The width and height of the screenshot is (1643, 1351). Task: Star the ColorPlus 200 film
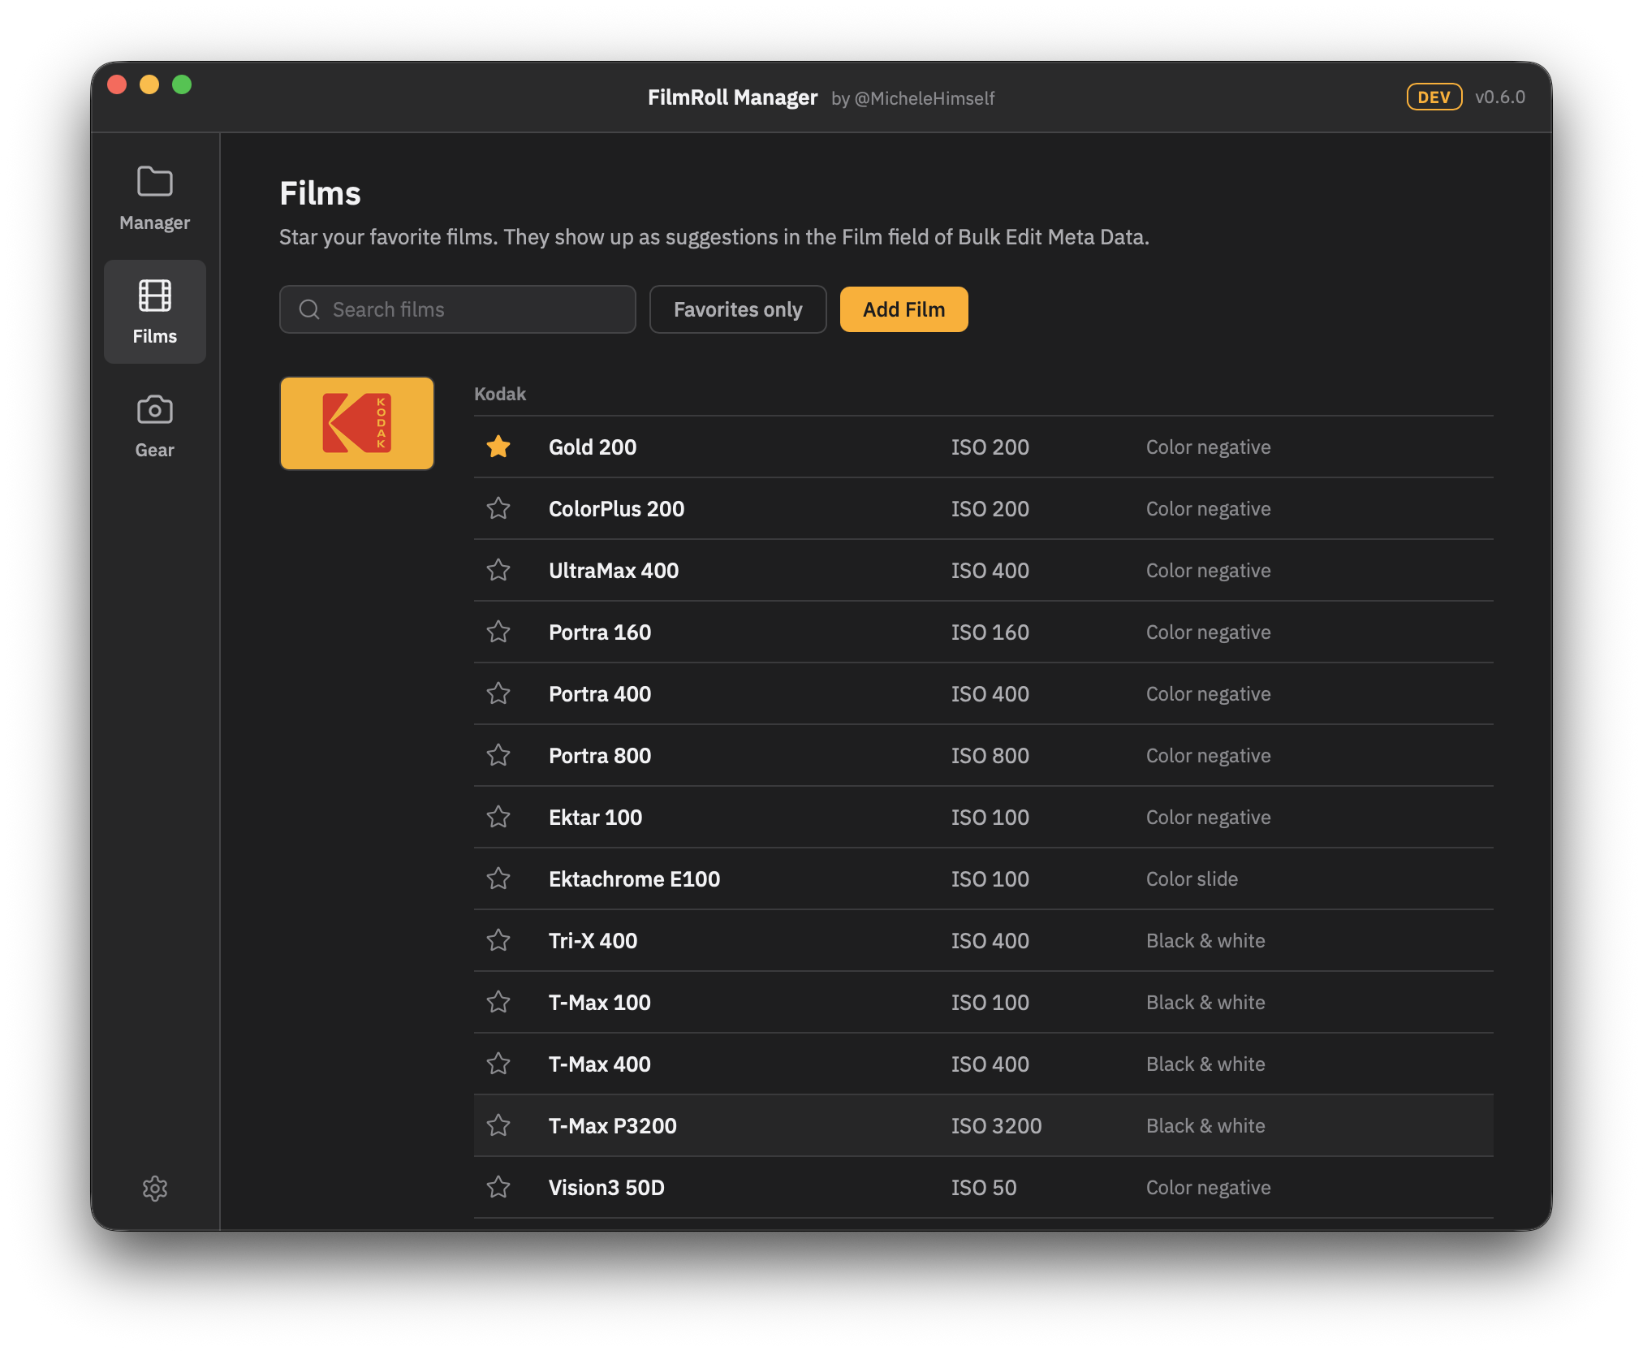click(498, 508)
